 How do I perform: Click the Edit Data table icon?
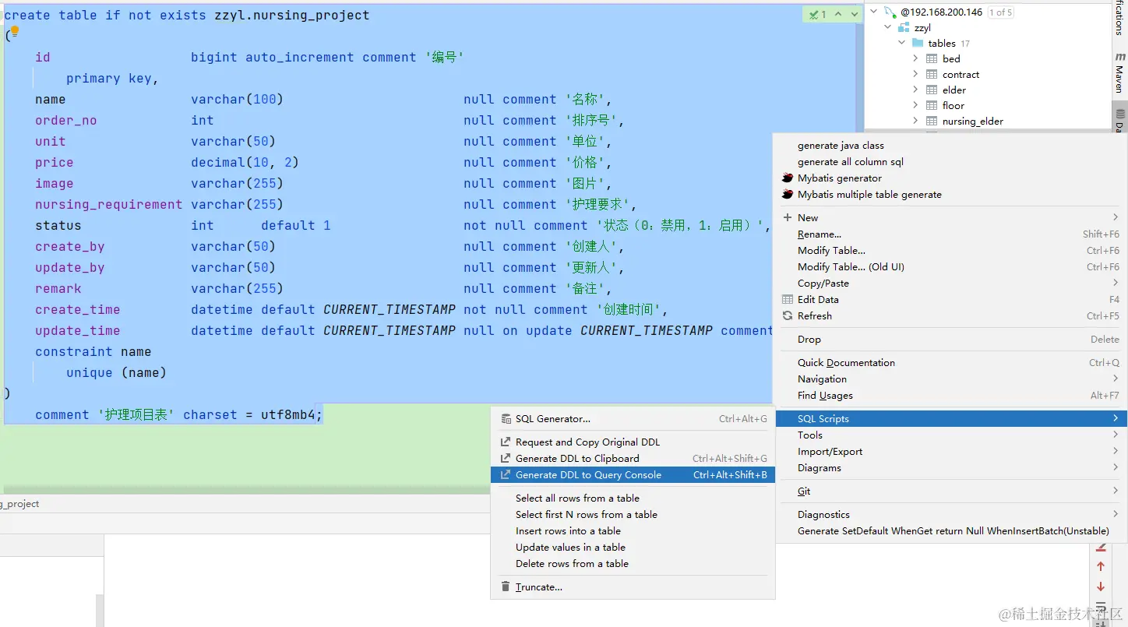(x=788, y=300)
